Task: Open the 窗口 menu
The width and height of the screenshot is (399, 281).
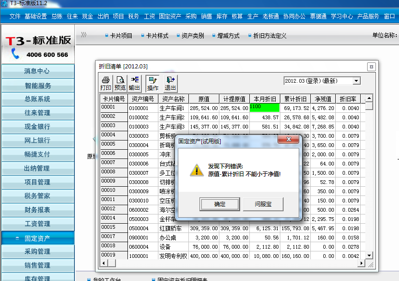Action: (x=389, y=16)
